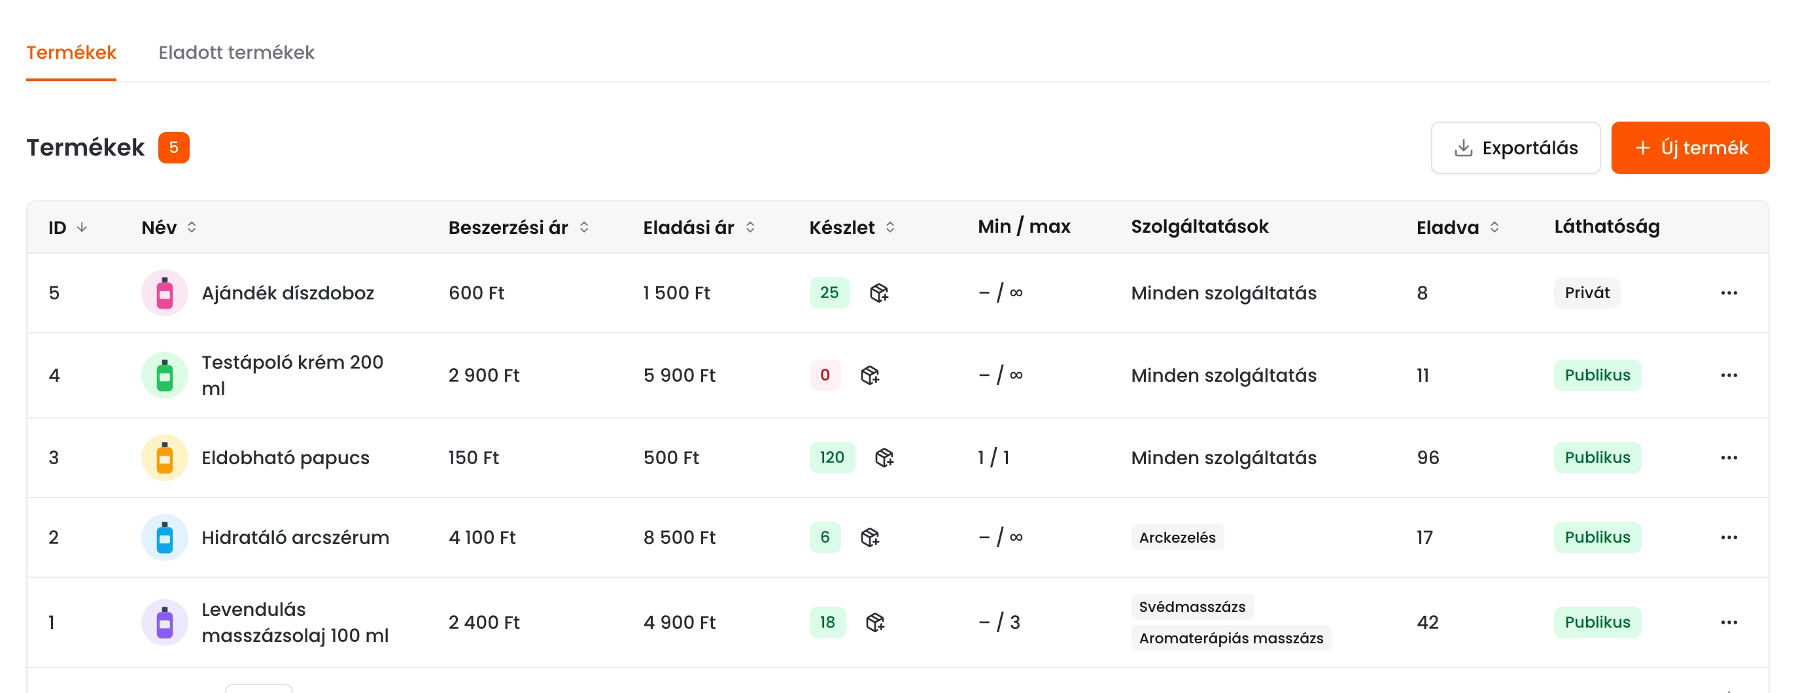The image size is (1796, 693).
Task: Click stock box icon for Hidratáló arcszérum
Action: point(870,537)
